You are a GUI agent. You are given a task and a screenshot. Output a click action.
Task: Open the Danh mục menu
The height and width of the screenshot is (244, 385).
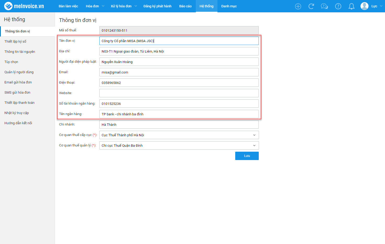(229, 6)
